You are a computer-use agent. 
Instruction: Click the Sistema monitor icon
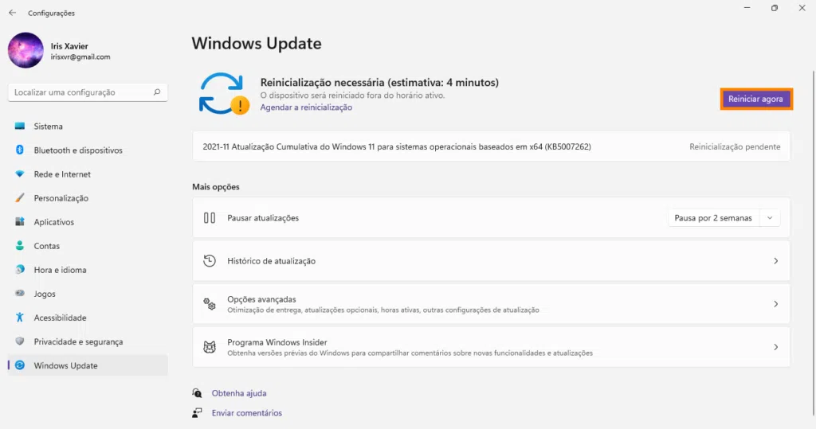(20, 127)
